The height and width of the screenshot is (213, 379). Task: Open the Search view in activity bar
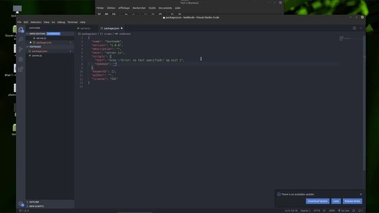[x=21, y=40]
